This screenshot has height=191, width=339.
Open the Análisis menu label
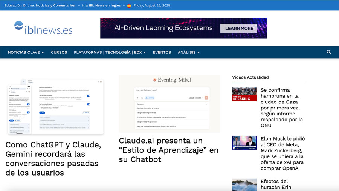click(x=186, y=52)
